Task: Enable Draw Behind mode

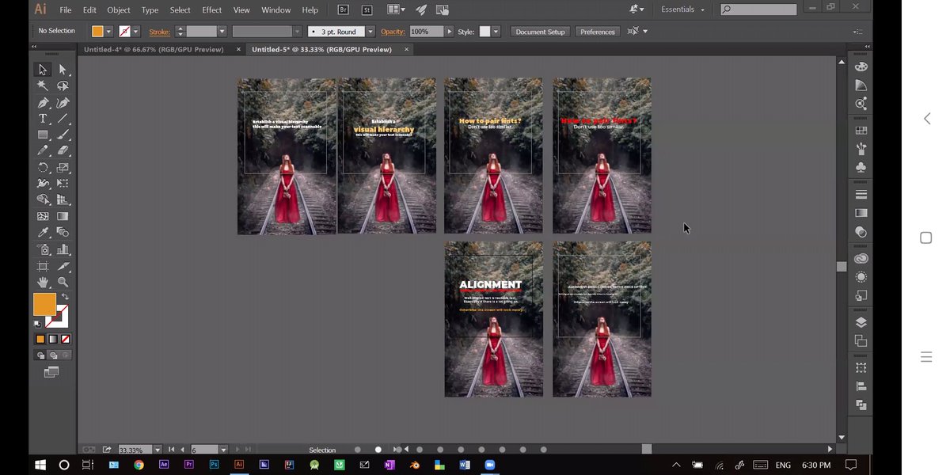Action: (52, 355)
